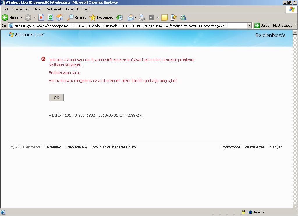Viewport: 298px width, 216px height.
Task: Open the Súgó menu
Action: 87,9
